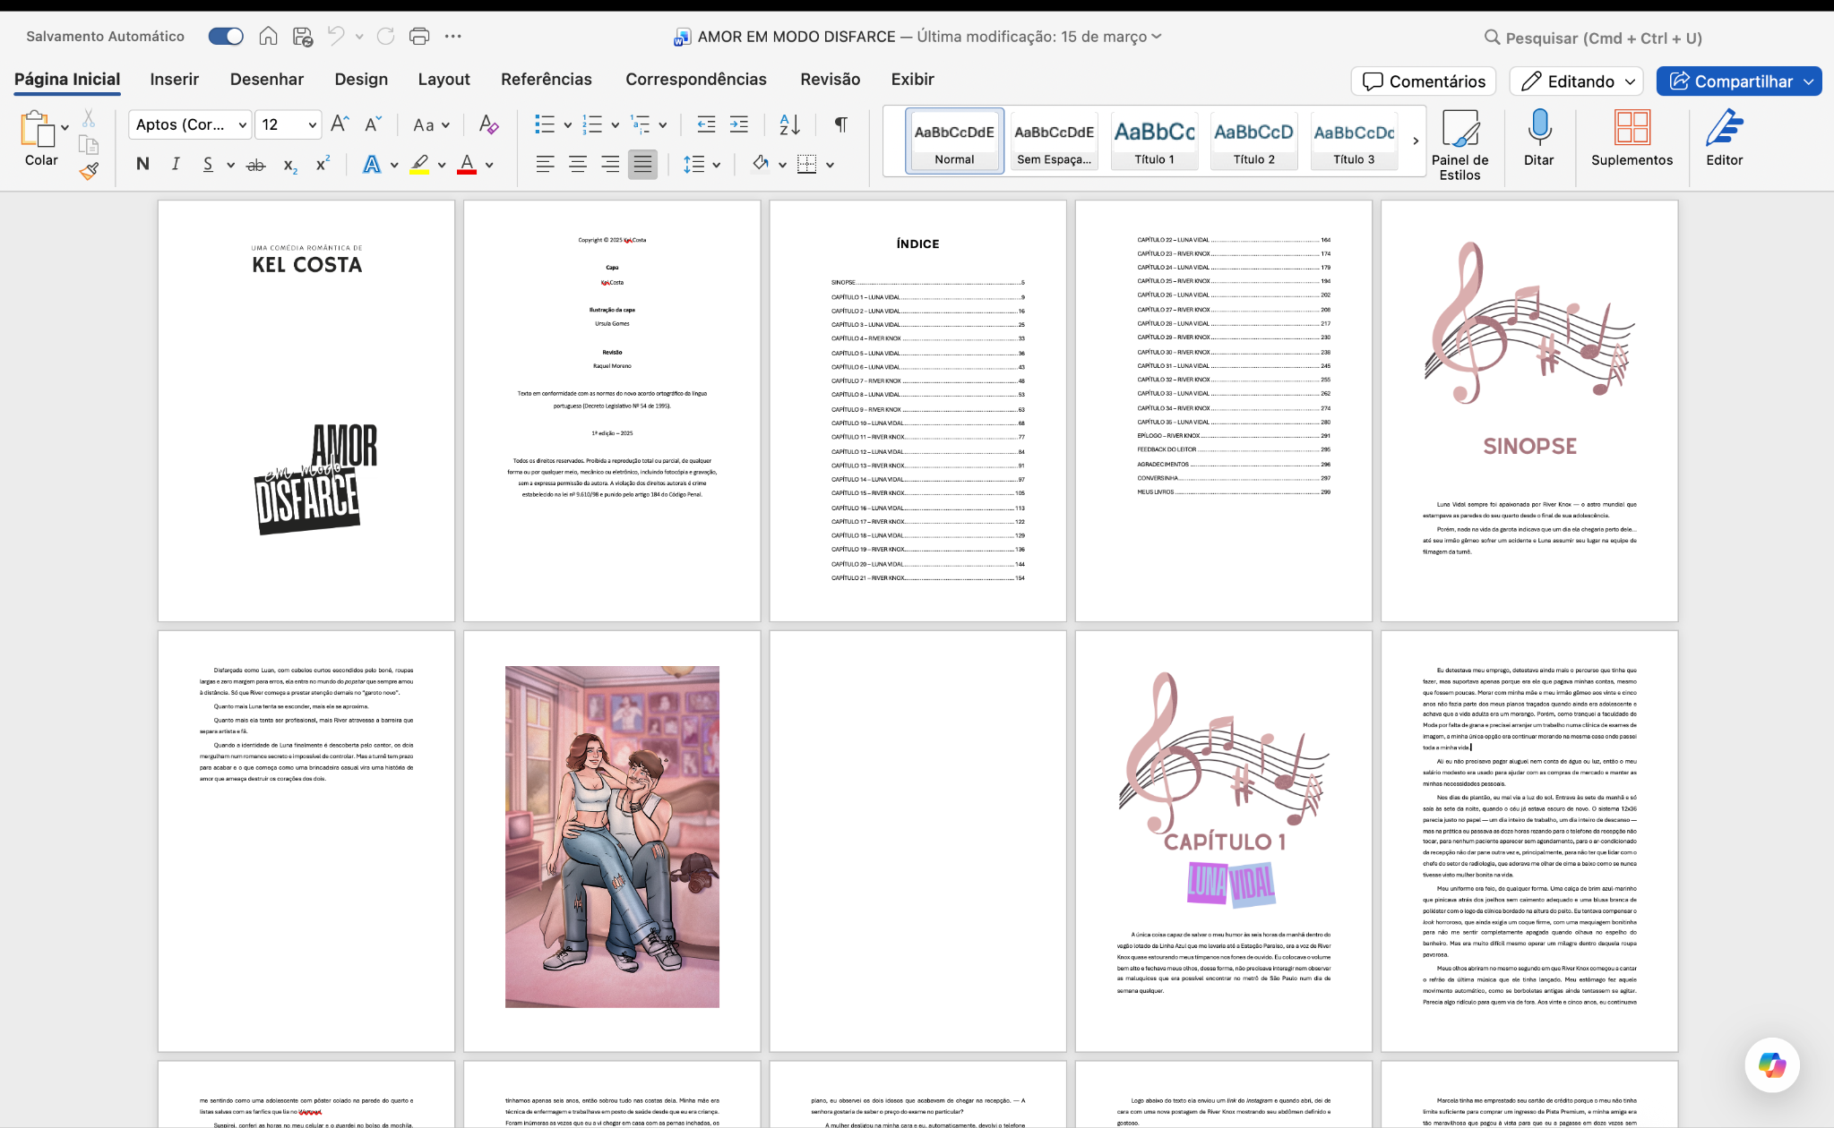
Task: Toggle italic formatting I button
Action: tap(176, 164)
